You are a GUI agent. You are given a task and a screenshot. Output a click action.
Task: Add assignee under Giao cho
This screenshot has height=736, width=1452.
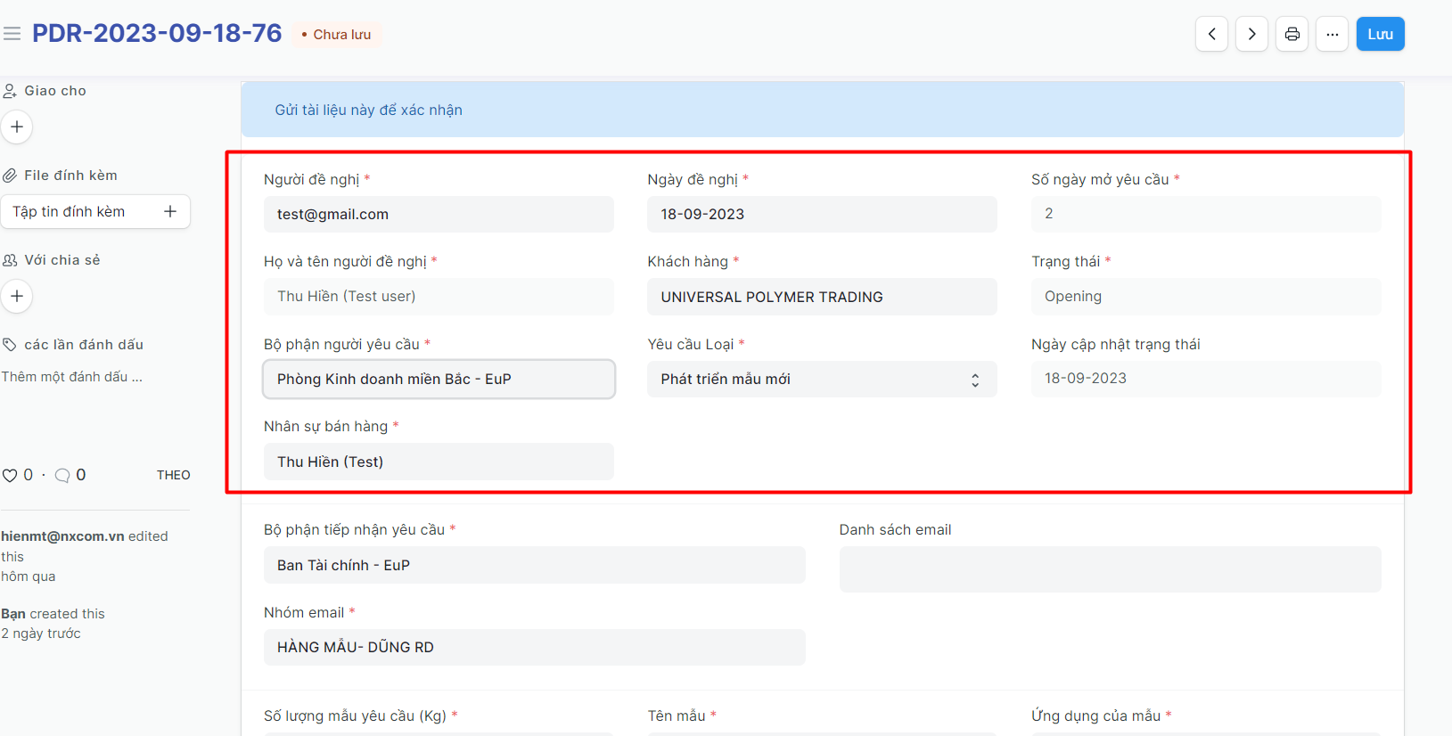click(x=17, y=127)
